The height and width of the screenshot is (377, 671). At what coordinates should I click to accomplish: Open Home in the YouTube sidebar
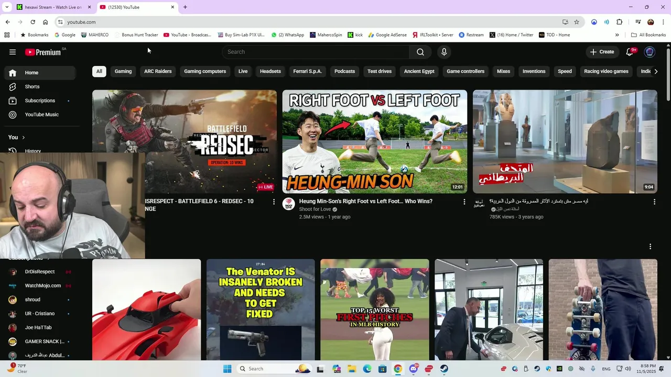coord(40,73)
